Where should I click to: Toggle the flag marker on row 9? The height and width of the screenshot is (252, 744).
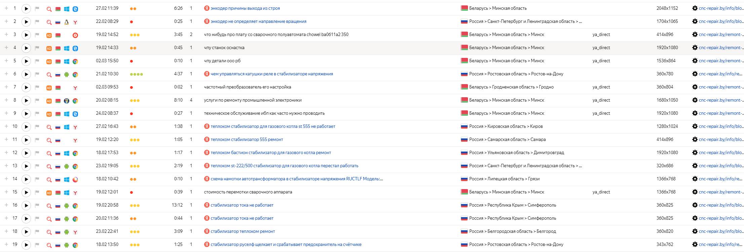tap(37, 114)
